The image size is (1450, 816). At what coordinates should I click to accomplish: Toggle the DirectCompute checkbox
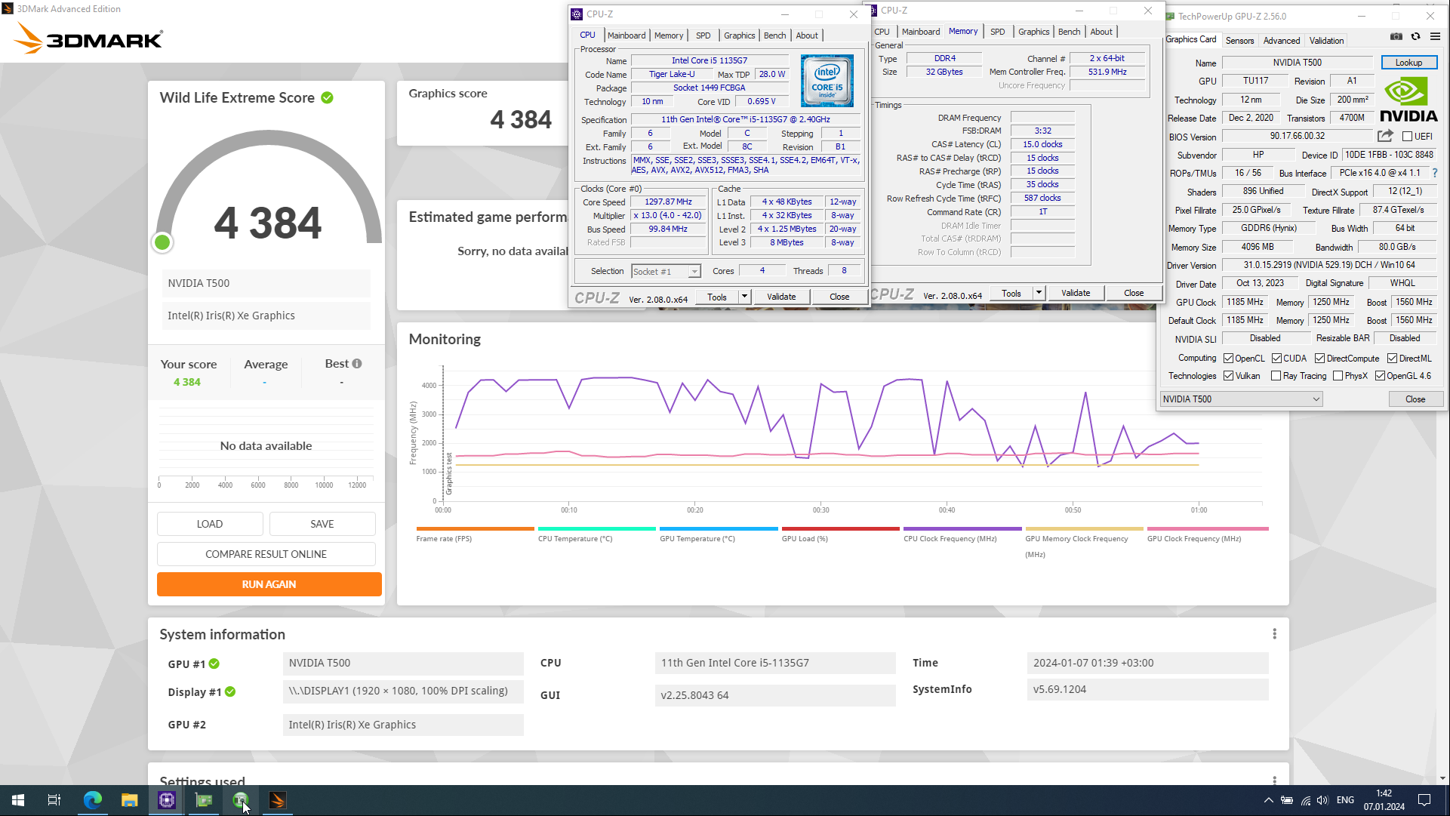[1319, 359]
